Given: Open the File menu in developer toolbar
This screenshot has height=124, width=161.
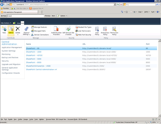Looking at the screenshot, I should [x=2, y=119].
